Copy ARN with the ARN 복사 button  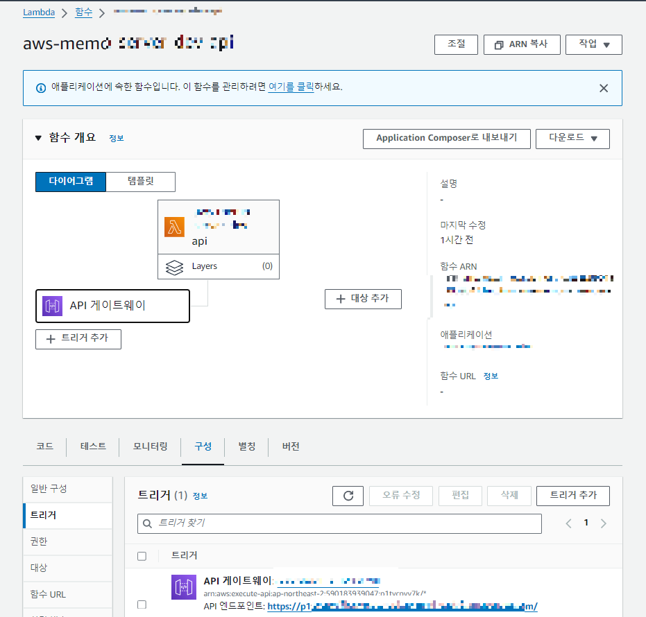(522, 44)
